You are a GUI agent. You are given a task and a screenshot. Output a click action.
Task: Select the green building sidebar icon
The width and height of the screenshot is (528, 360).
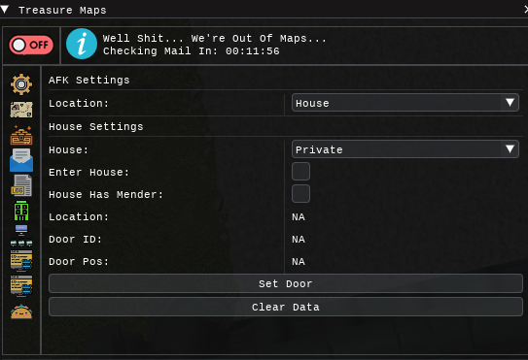point(21,211)
